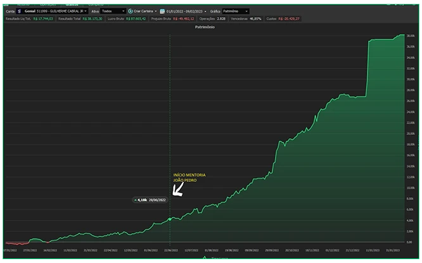The height and width of the screenshot is (263, 422).
Task: Click the Genial broker logo icon
Action: click(x=19, y=11)
